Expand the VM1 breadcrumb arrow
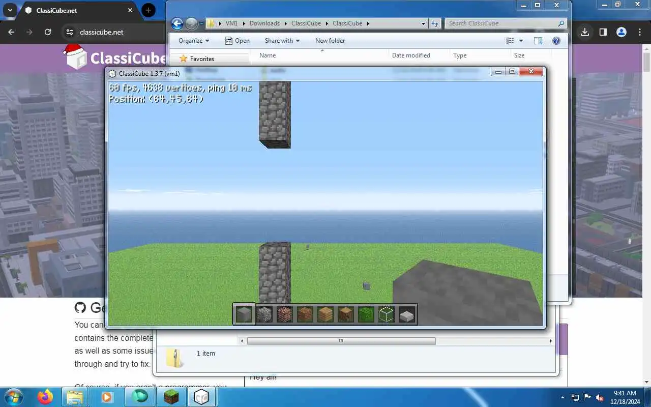This screenshot has width=651, height=407. click(244, 23)
